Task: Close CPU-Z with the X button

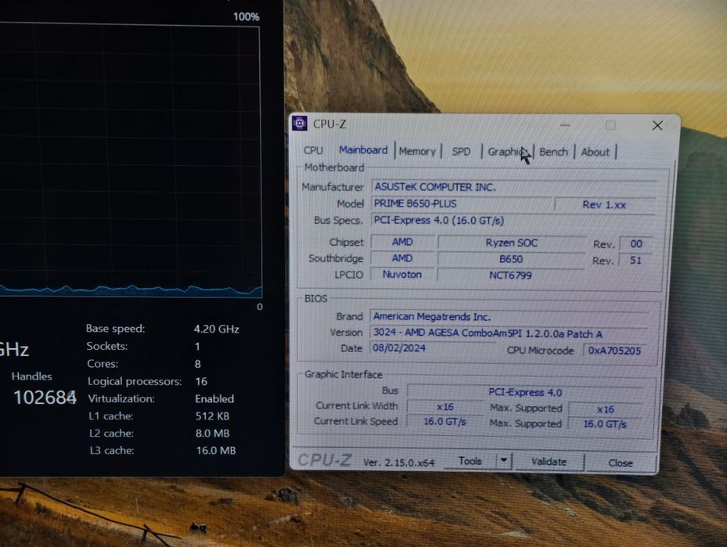Action: point(657,126)
